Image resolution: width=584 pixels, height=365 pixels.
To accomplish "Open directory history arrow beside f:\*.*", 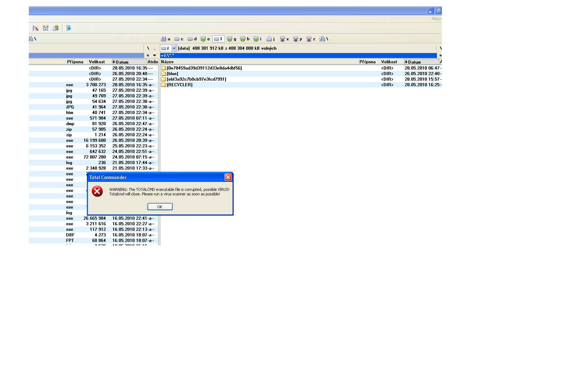I will tap(162, 56).
